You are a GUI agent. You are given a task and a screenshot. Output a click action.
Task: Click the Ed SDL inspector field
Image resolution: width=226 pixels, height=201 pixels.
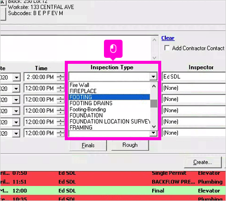tap(194, 77)
